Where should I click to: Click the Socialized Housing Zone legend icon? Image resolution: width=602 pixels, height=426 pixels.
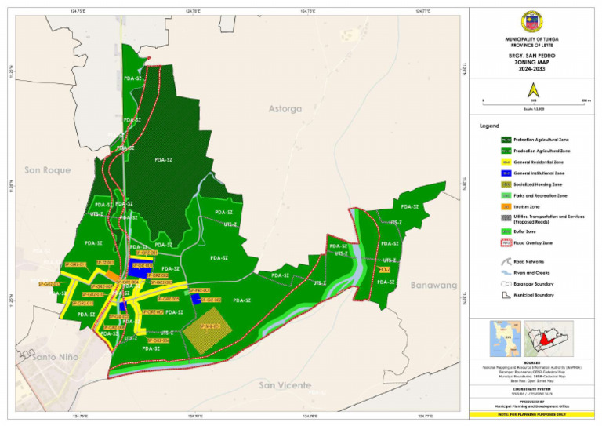click(506, 184)
